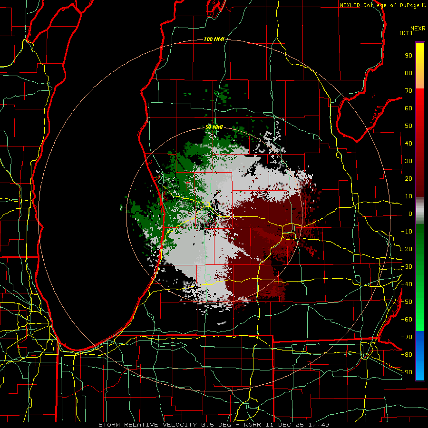Click the -90 value on the velocity scale
This screenshot has height=428, width=428.
tap(407, 372)
